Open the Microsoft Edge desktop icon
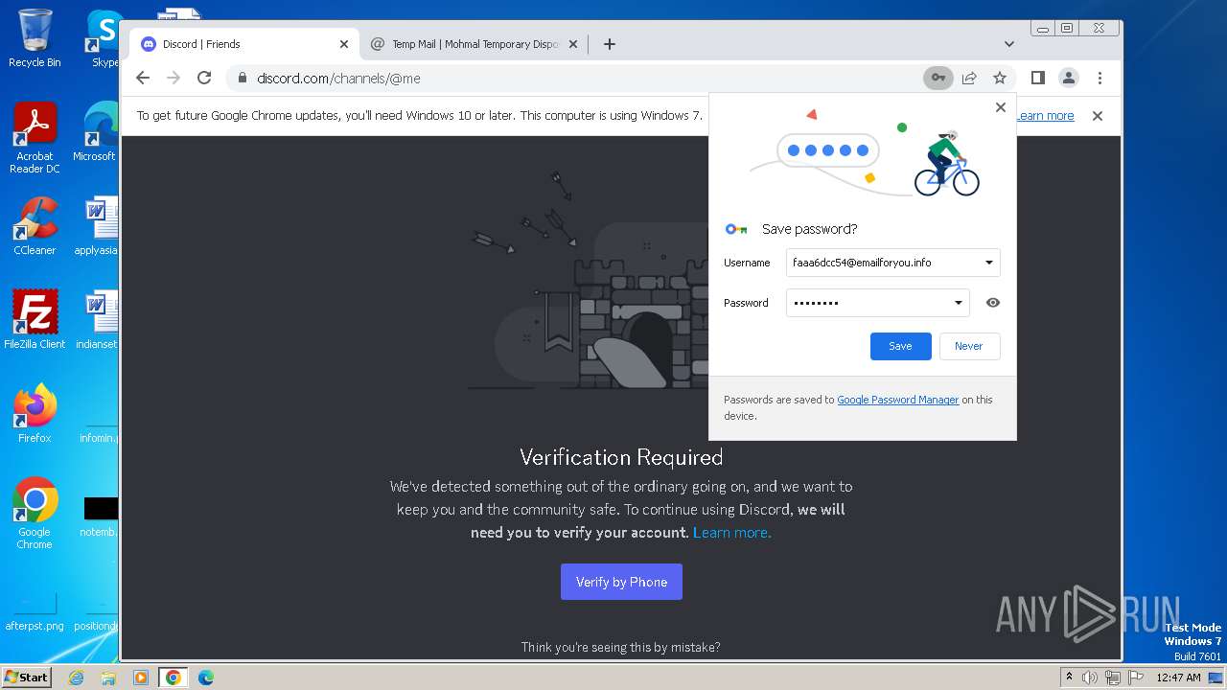Viewport: 1227px width, 690px height. pos(96,132)
